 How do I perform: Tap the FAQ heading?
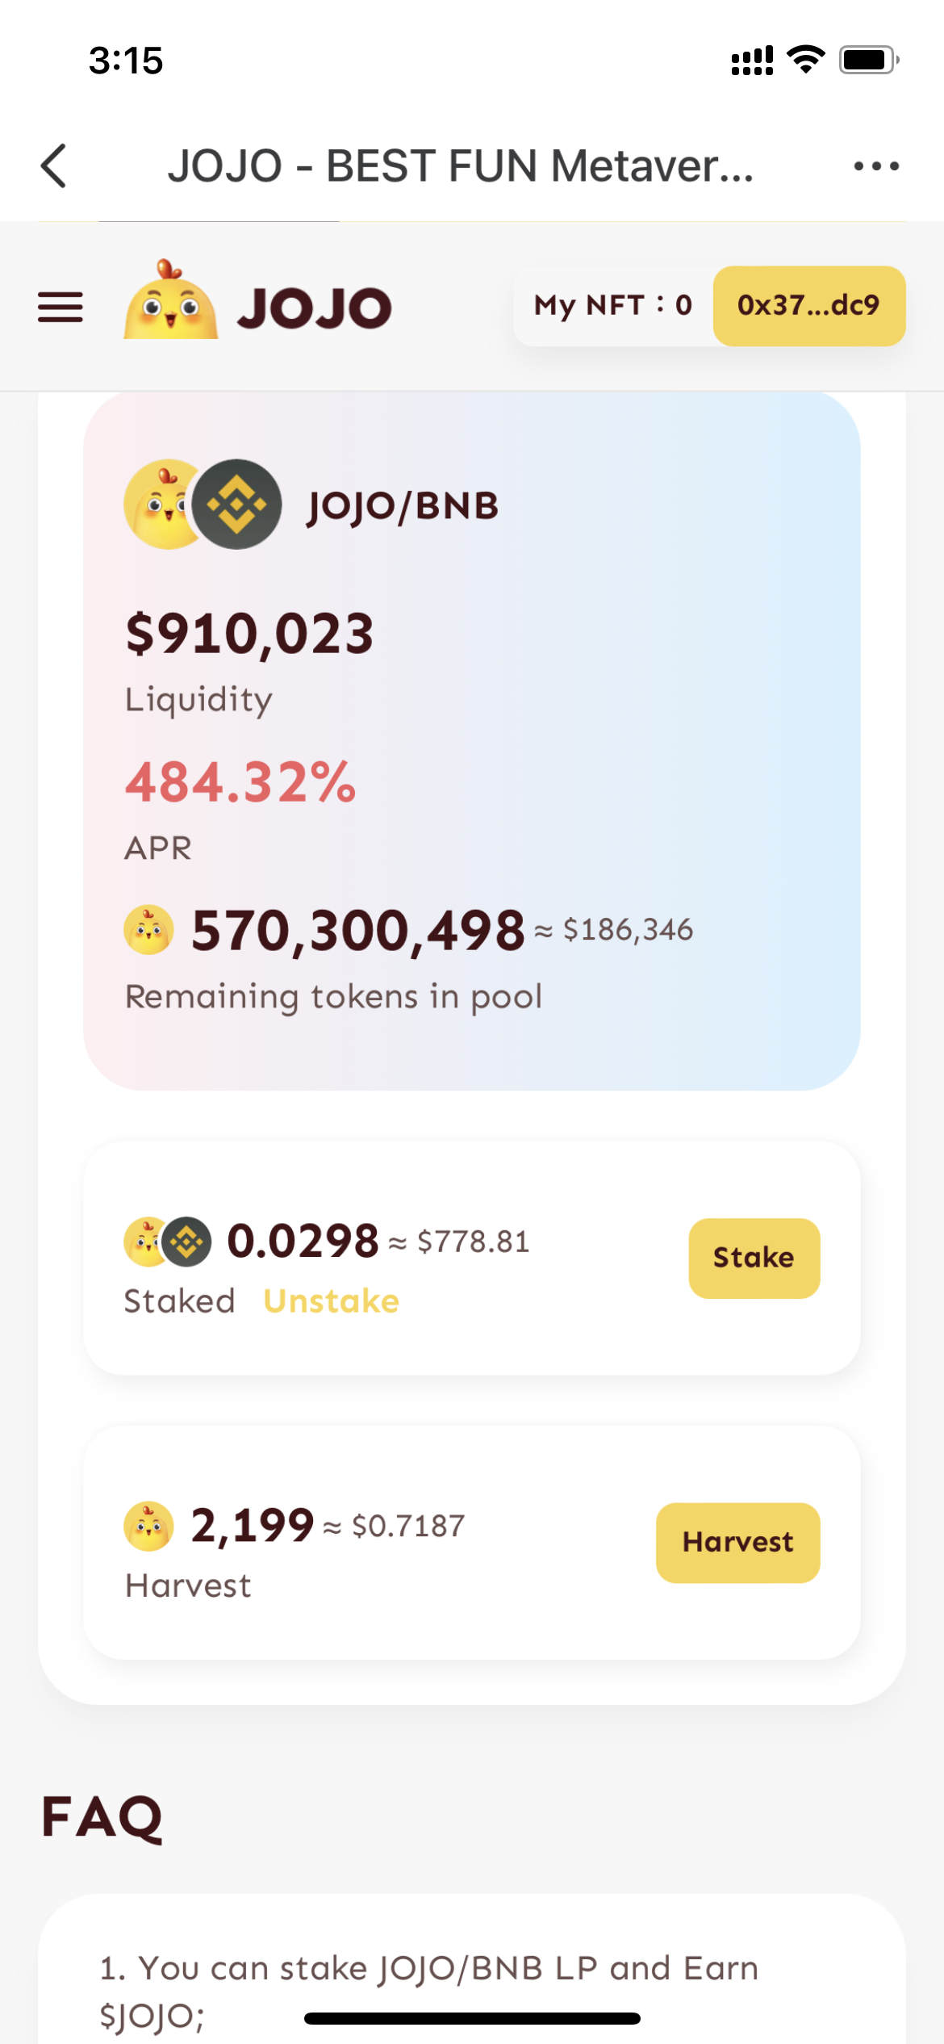pyautogui.click(x=102, y=1816)
